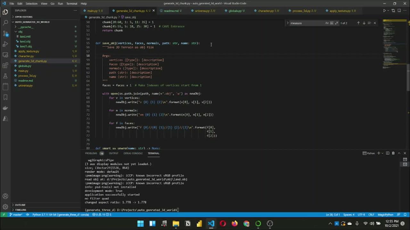The height and width of the screenshot is (230, 410).
Task: Open Notion from taskbar
Action: [x=188, y=224]
